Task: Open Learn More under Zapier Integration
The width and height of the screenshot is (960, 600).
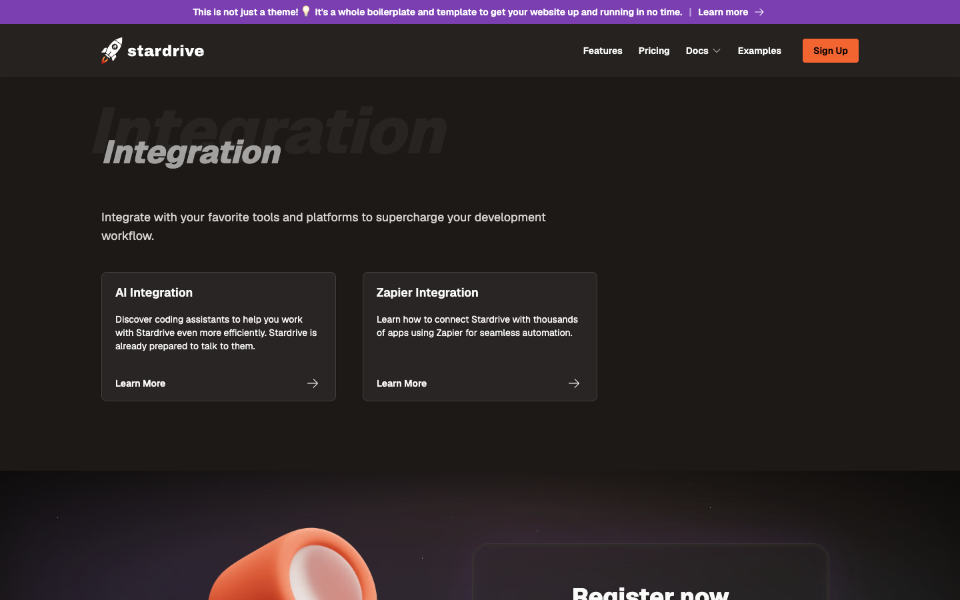Action: pos(401,383)
